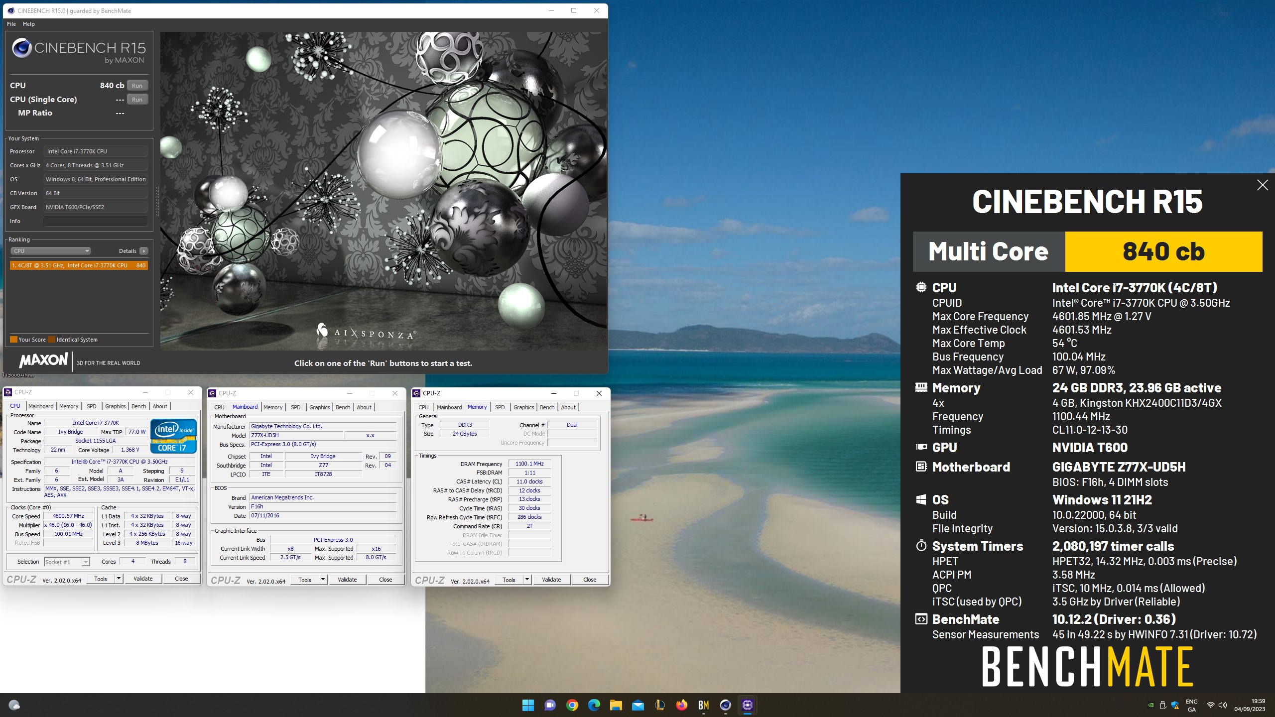Click the MAXON logo at bottom
The height and width of the screenshot is (717, 1275).
coord(44,360)
